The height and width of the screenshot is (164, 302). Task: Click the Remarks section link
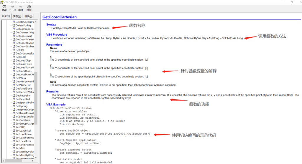52,92
